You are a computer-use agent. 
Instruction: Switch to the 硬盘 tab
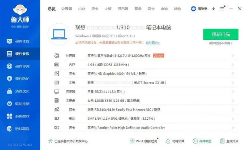(x=138, y=9)
